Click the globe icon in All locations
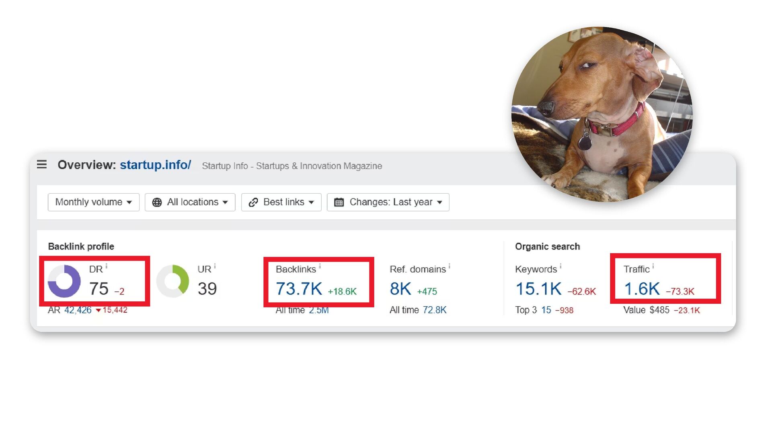772x434 pixels. pos(157,202)
